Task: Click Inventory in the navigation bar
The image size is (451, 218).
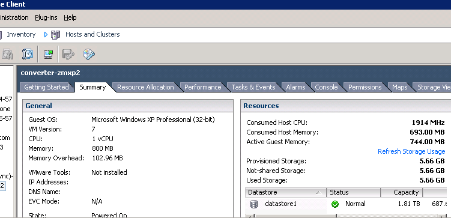Action: 21,34
